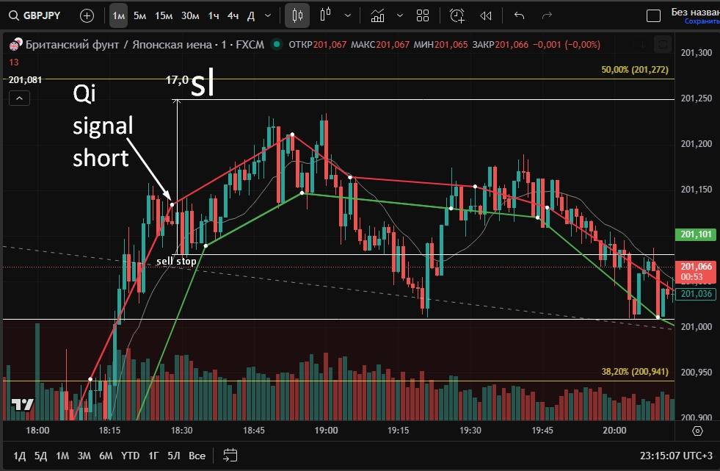
Task: Click the green 201,101 price label
Action: pyautogui.click(x=696, y=235)
